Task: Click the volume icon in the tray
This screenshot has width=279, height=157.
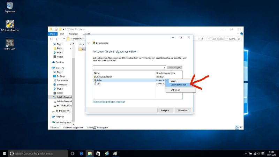Action: click(259, 154)
